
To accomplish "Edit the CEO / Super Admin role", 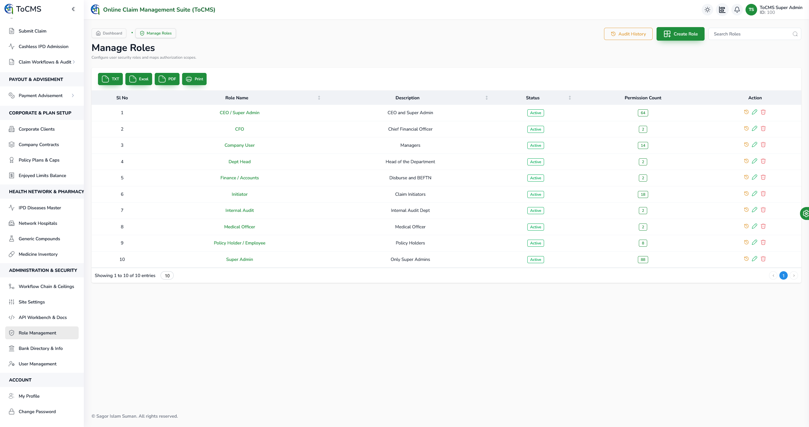I will click(x=755, y=112).
